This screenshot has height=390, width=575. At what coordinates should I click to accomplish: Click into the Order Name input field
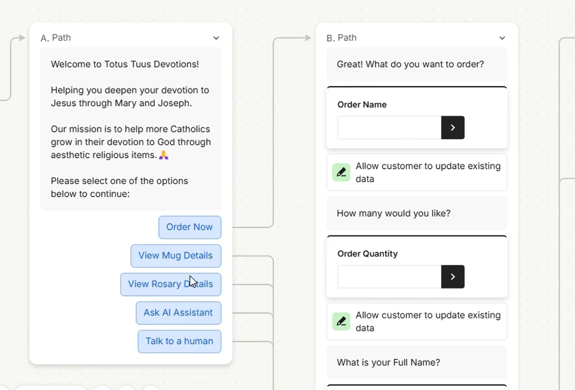click(389, 128)
